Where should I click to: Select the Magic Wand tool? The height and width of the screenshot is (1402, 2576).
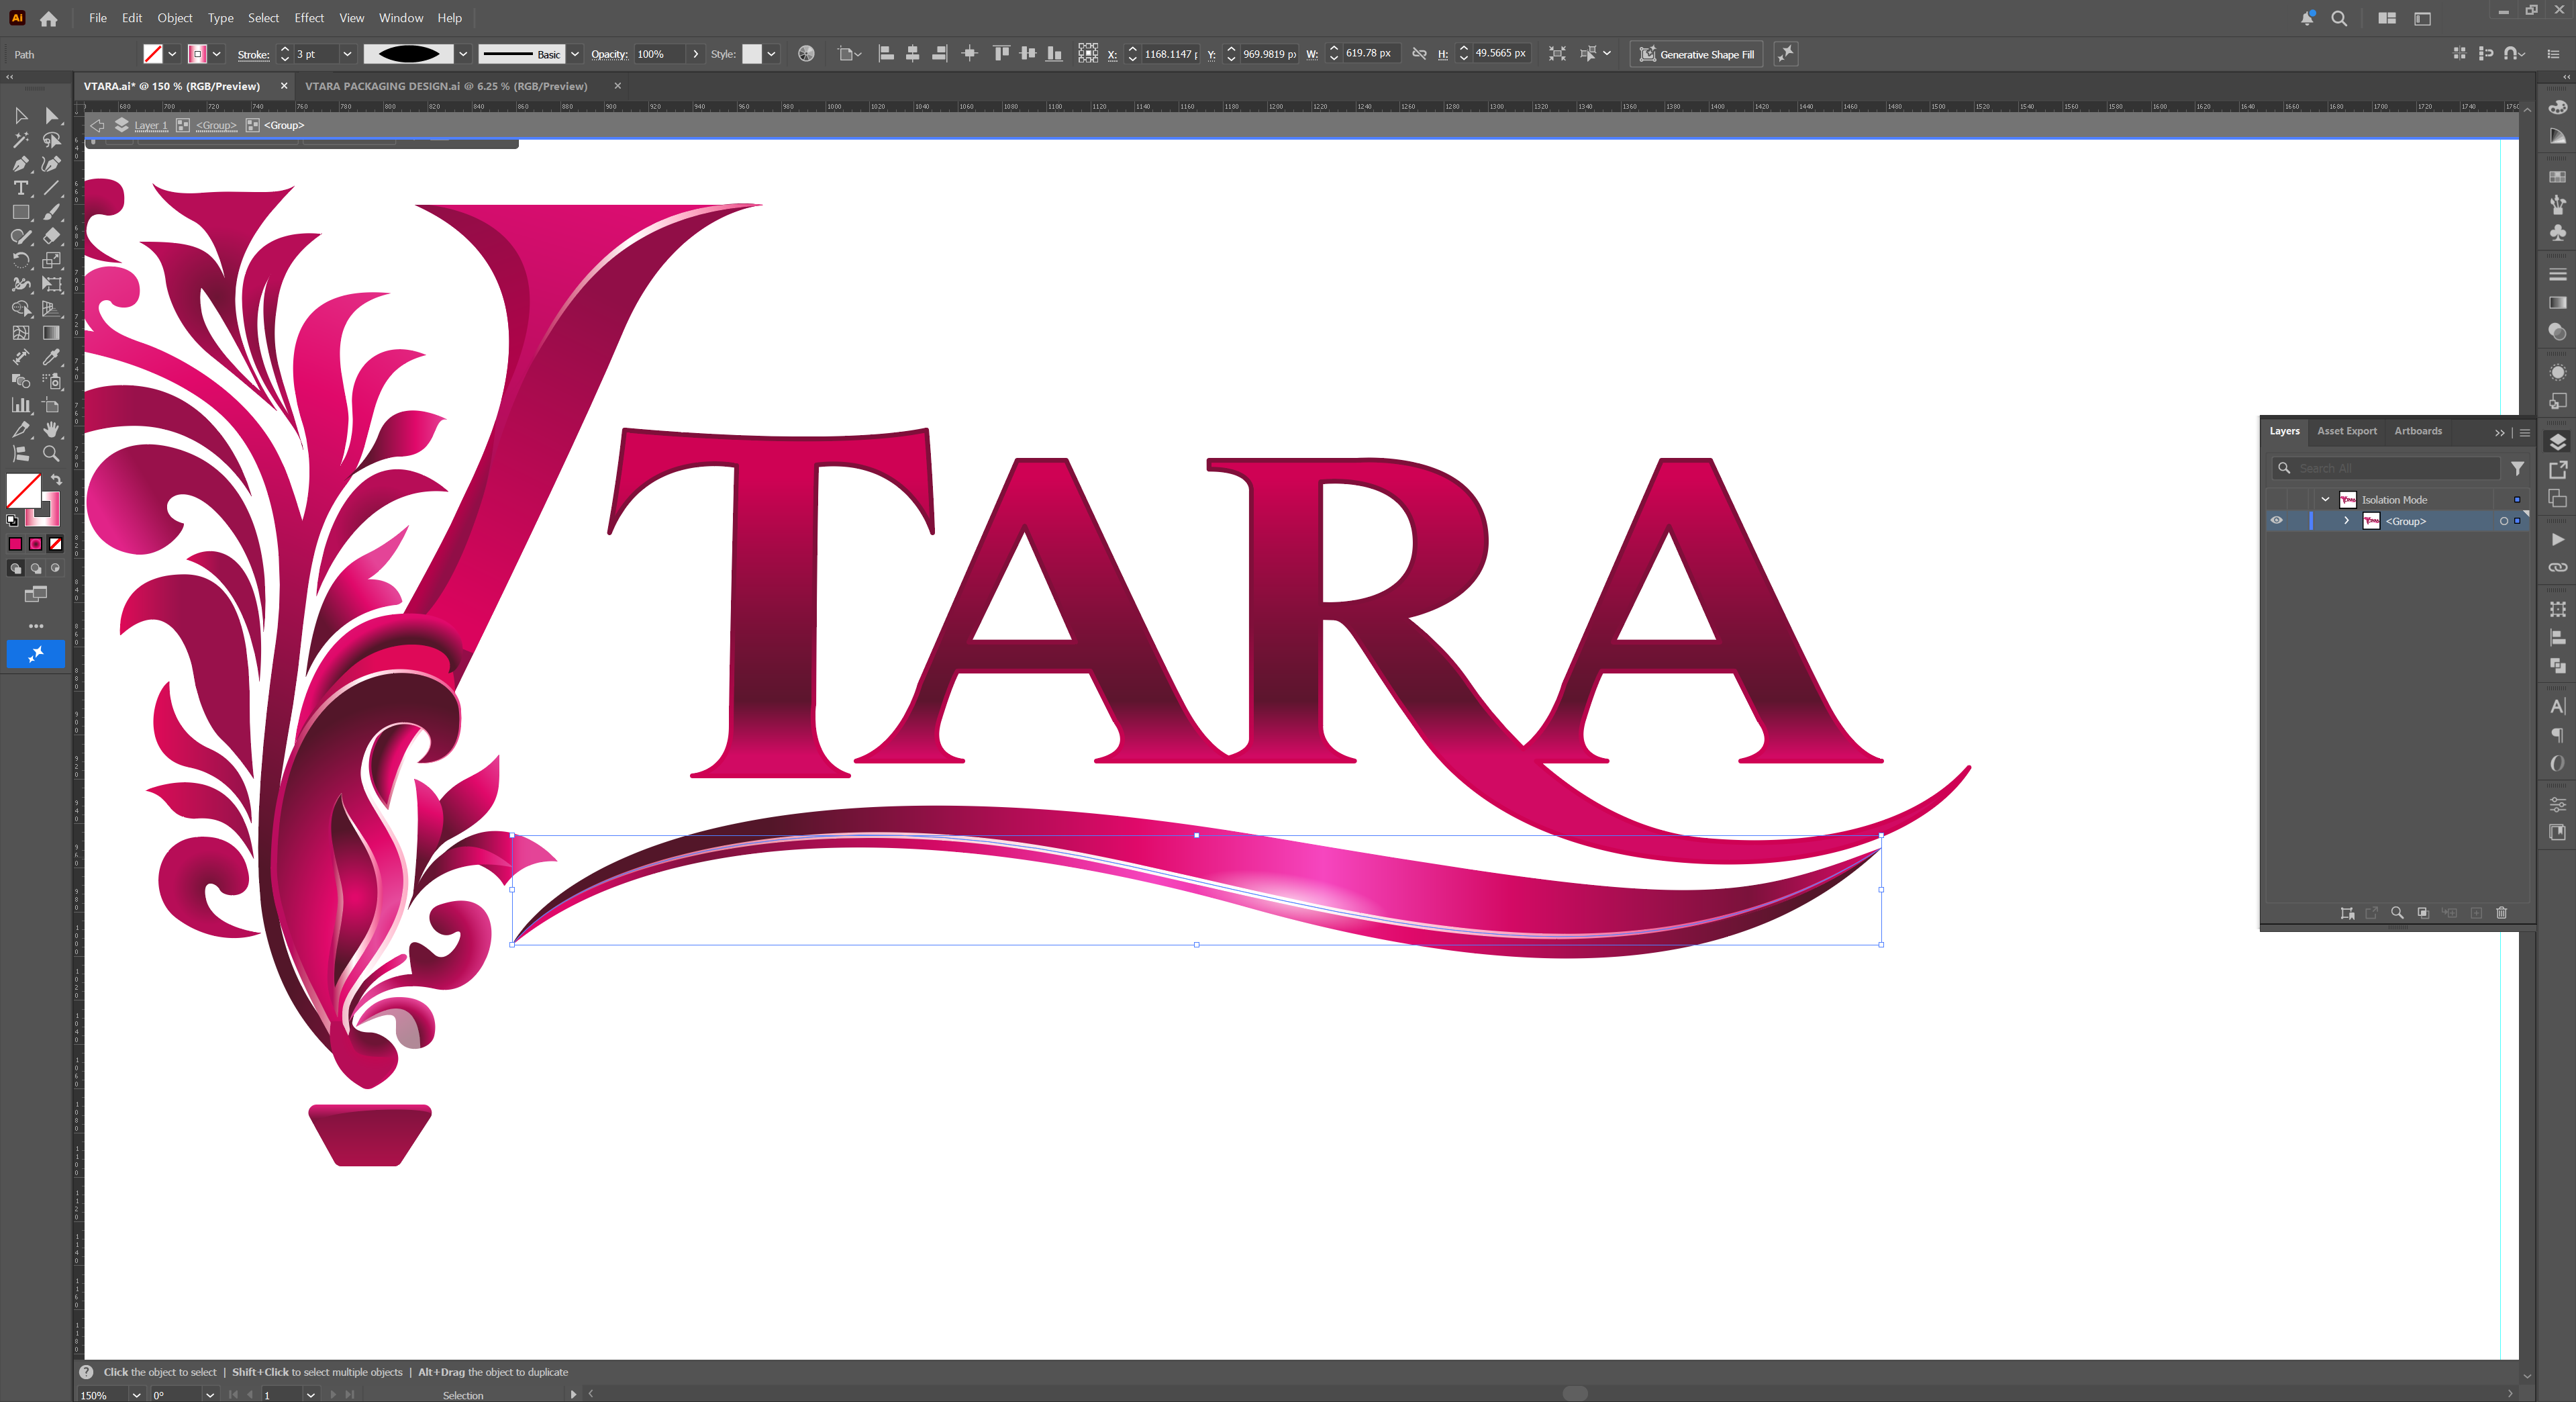tap(20, 140)
